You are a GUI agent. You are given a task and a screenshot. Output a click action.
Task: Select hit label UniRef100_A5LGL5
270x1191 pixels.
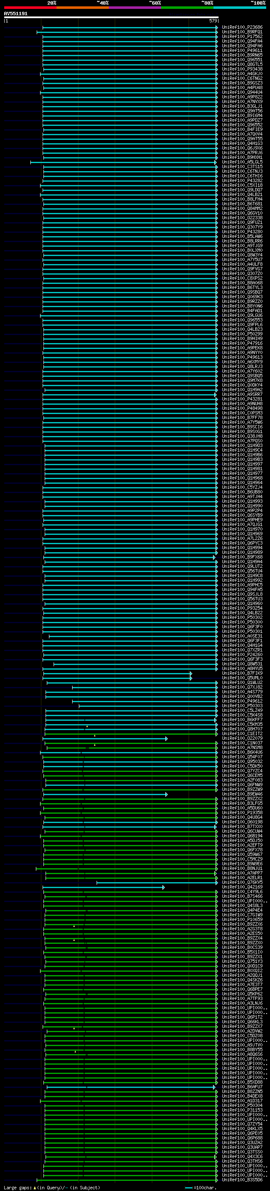pos(242,162)
